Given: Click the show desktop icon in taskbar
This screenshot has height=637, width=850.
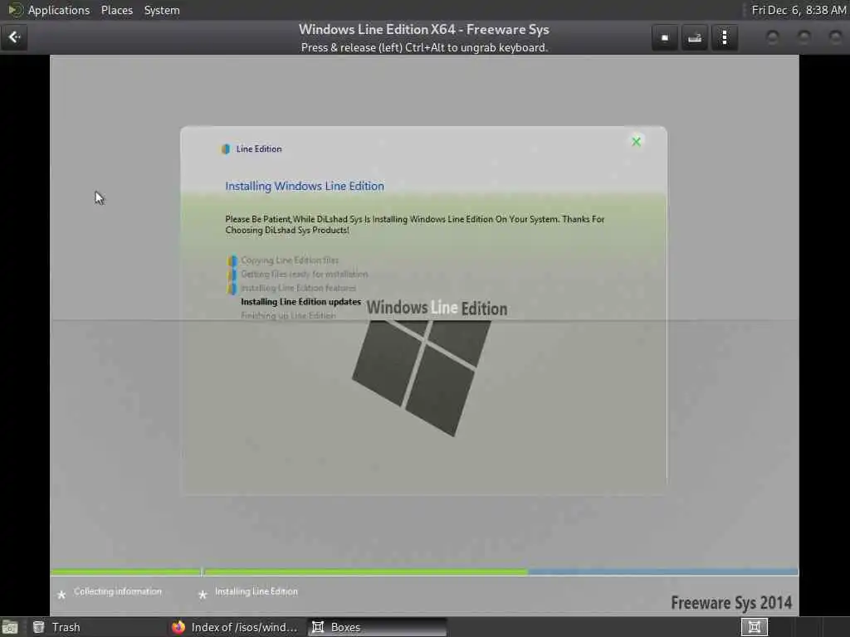Looking at the screenshot, I should point(10,627).
